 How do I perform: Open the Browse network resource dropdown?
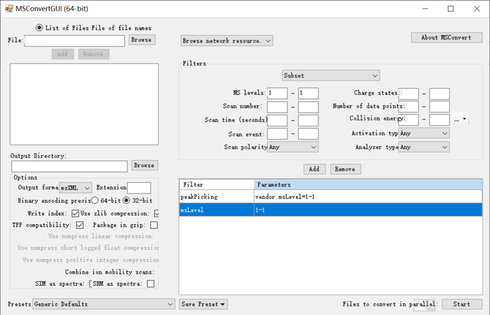coord(226,41)
